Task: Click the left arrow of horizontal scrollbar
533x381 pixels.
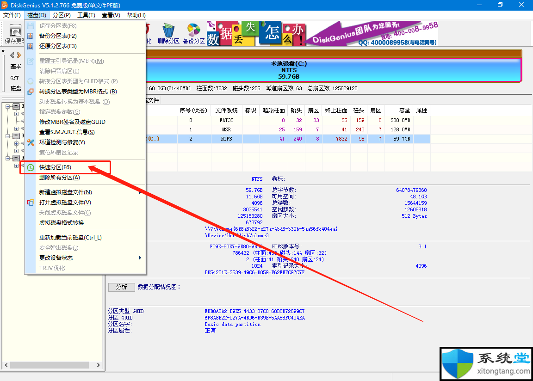Action: click(x=6, y=365)
